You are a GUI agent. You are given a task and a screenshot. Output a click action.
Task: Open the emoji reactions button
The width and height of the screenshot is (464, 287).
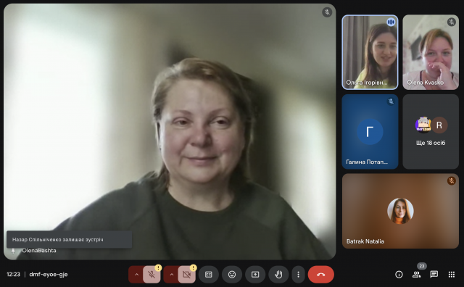pyautogui.click(x=232, y=275)
